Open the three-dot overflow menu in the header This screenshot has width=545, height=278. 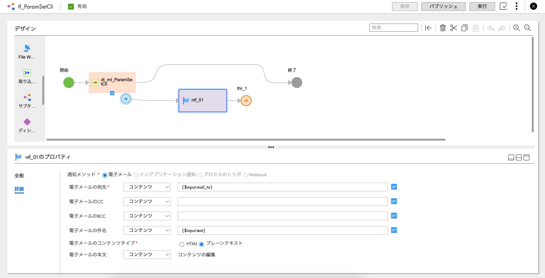click(x=516, y=6)
